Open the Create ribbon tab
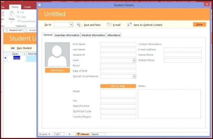 [27, 7]
